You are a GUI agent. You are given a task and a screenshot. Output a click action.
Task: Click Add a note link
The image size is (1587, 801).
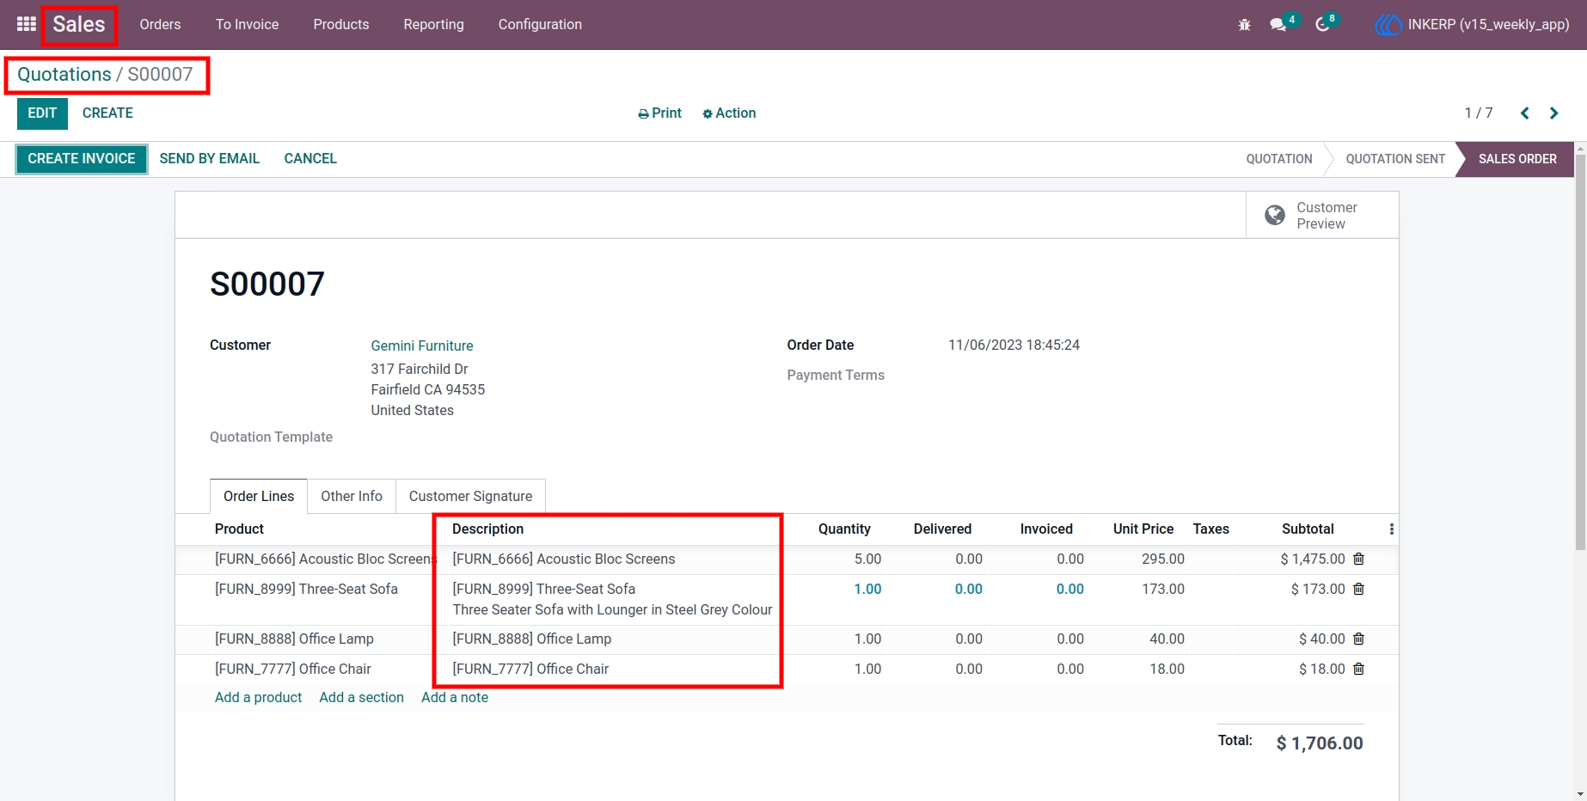point(455,698)
